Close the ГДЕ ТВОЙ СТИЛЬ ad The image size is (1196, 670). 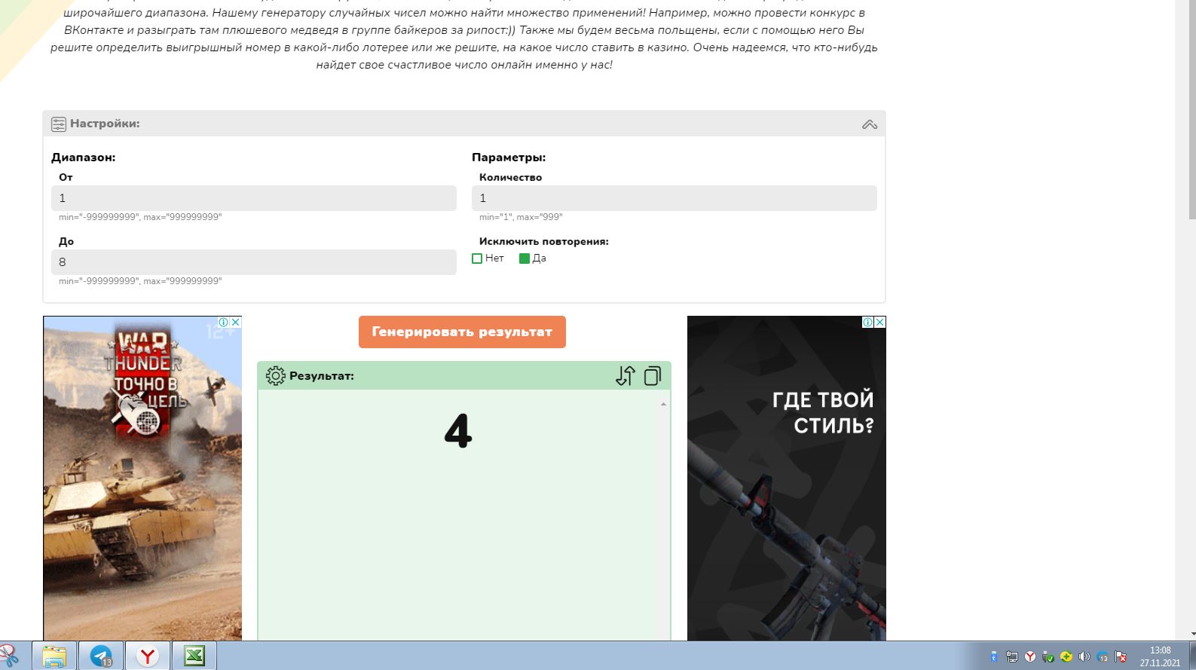(879, 322)
